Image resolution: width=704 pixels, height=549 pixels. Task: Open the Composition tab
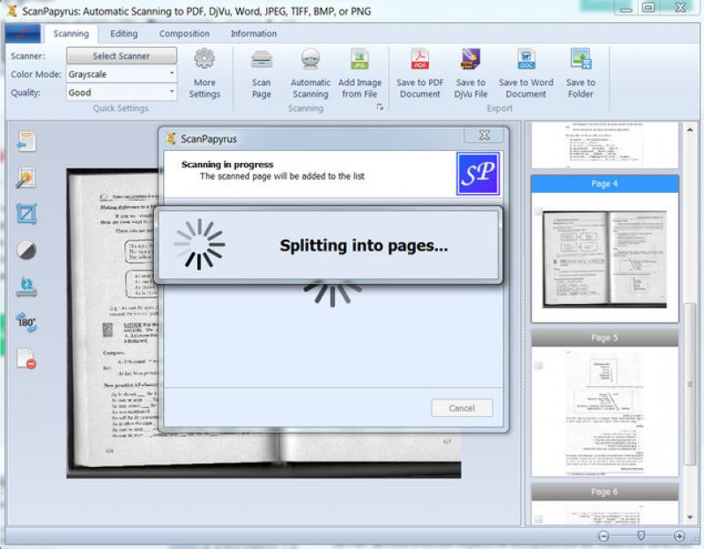[x=184, y=33]
